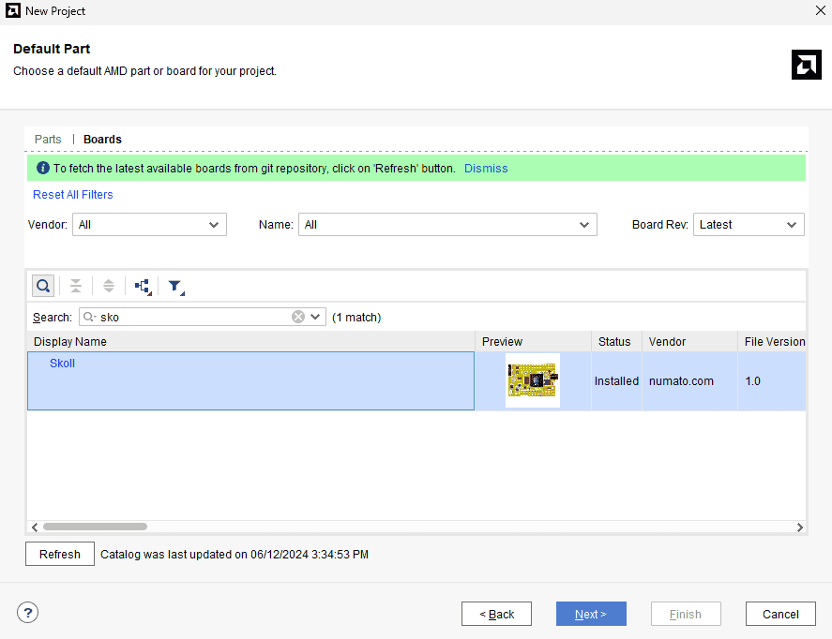
Task: Open the hierarchy grouping icon menu
Action: [143, 286]
